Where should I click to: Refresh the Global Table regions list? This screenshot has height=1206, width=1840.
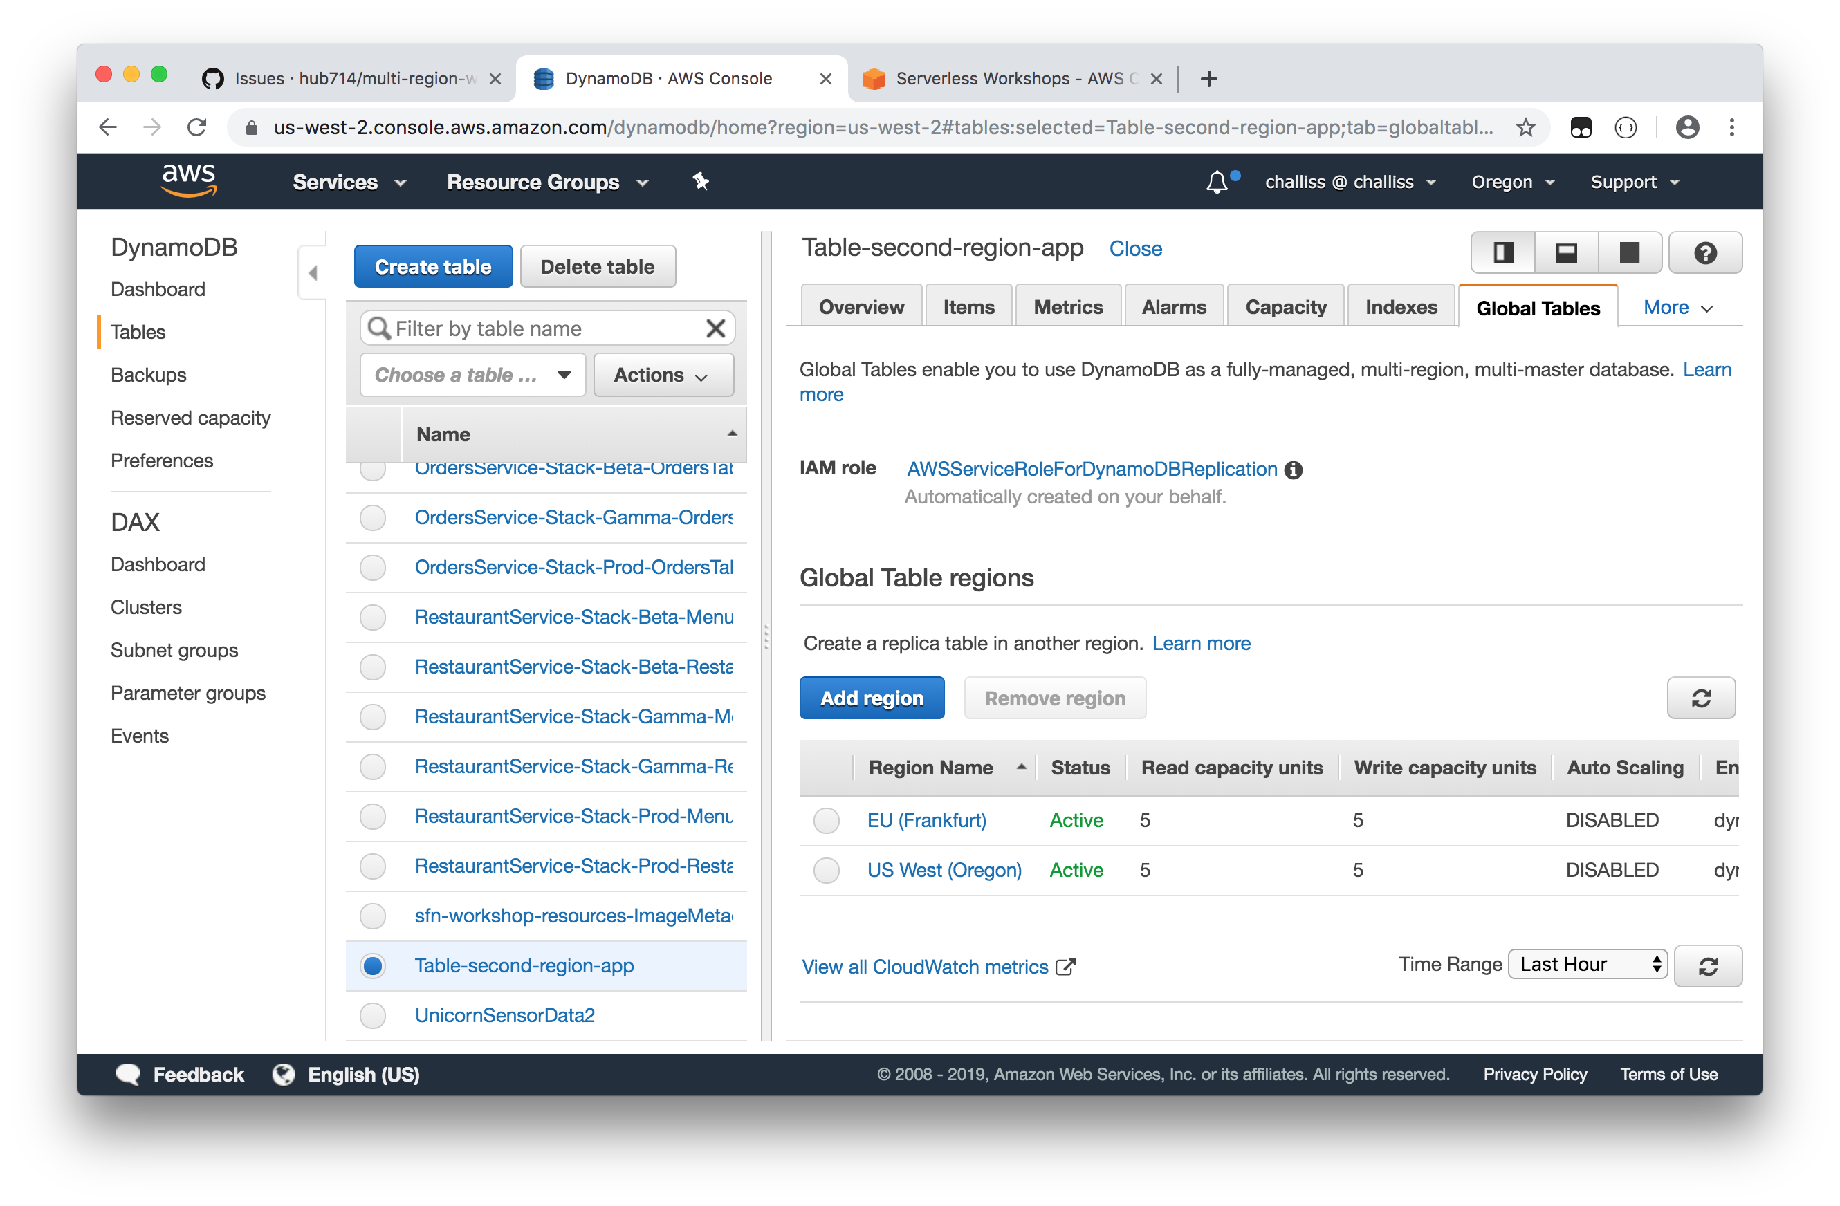[x=1701, y=698]
